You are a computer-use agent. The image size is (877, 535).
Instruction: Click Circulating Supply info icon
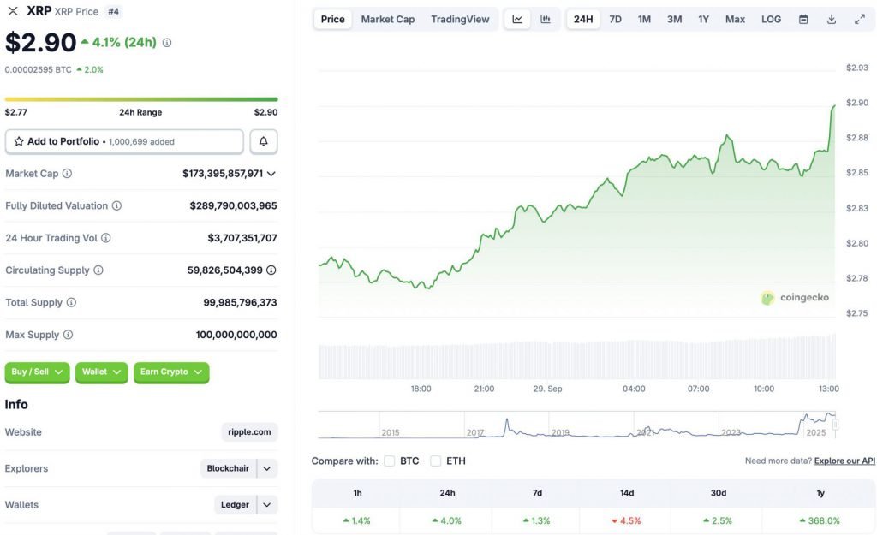[x=98, y=270]
